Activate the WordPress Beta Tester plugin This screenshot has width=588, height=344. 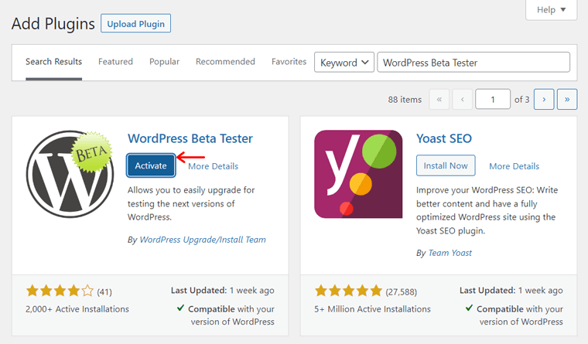151,165
